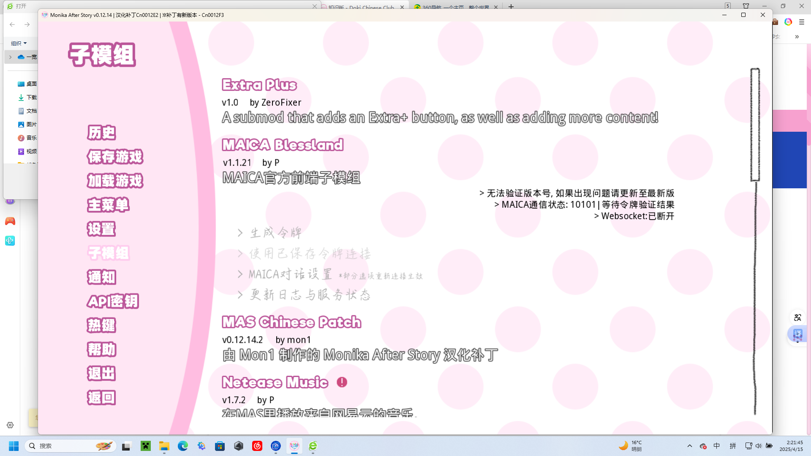Open the NetEase Cloud Music taskbar icon
Image resolution: width=811 pixels, height=456 pixels.
pos(257,446)
